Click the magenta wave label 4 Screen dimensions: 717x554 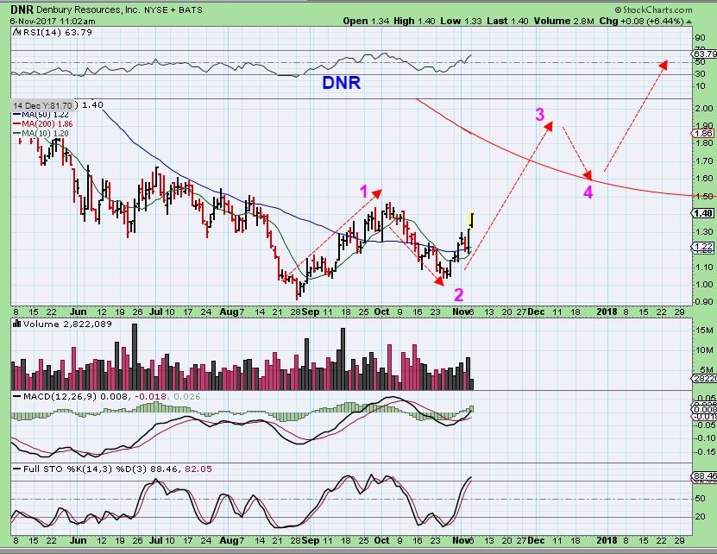coord(588,192)
